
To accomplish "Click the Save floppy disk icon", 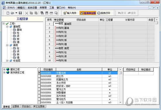I will [20, 13].
